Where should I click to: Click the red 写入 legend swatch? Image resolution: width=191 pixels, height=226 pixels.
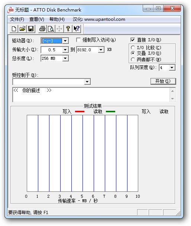click(80, 112)
